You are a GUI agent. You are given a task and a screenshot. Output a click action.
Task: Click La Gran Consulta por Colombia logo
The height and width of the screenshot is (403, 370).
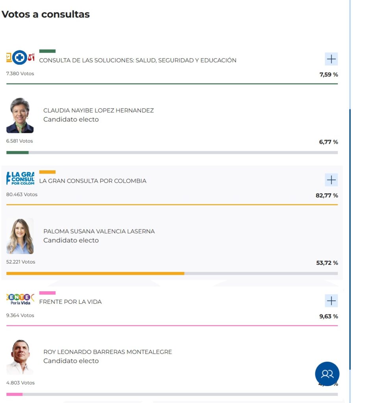click(20, 178)
